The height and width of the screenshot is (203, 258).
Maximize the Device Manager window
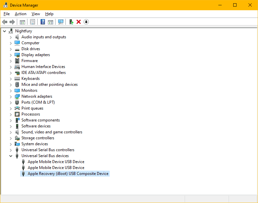[235, 5]
